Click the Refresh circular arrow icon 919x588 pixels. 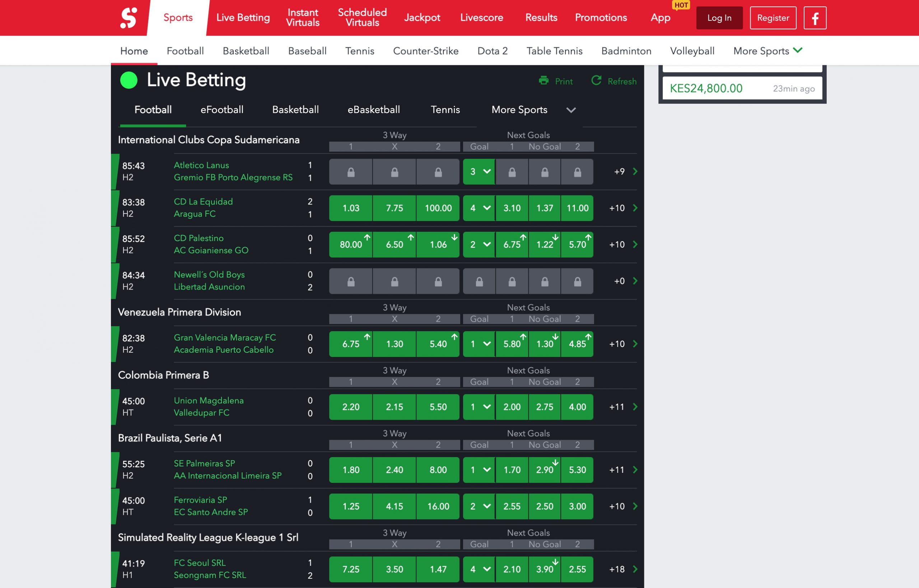coord(596,81)
